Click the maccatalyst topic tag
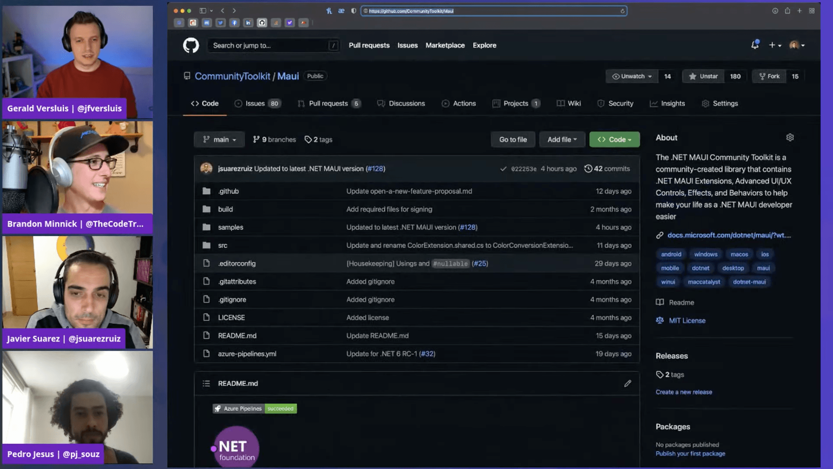Viewport: 833px width, 469px height. [704, 282]
